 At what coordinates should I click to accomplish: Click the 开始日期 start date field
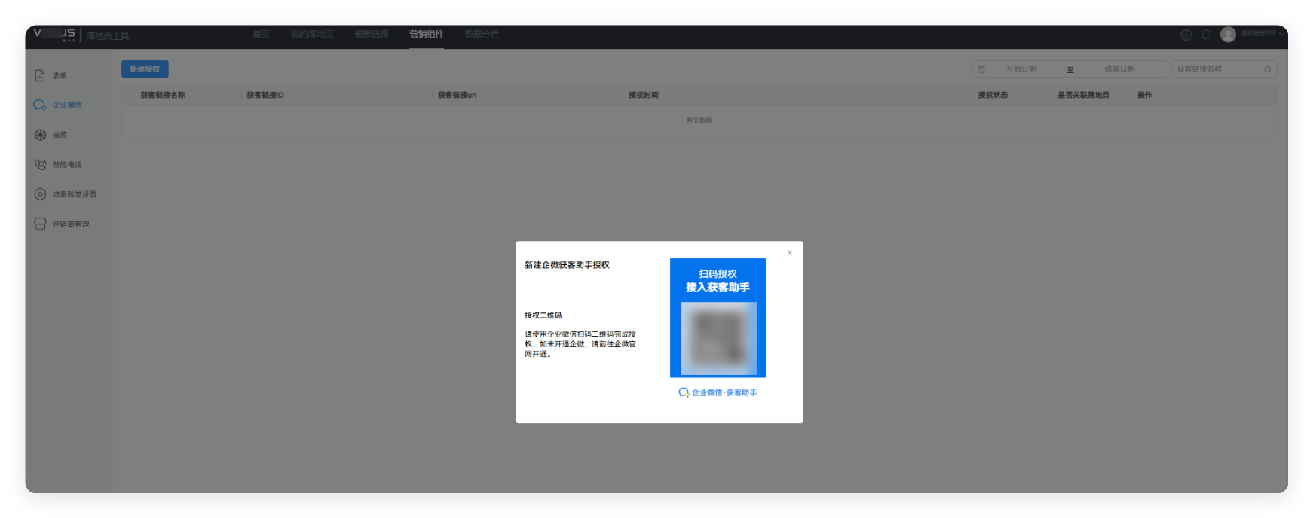(1021, 69)
